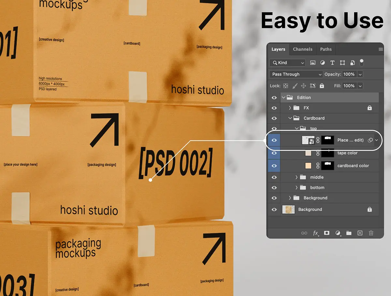This screenshot has width=391, height=296.
Task: Add a layer mask from bottom bar
Action: tap(326, 233)
